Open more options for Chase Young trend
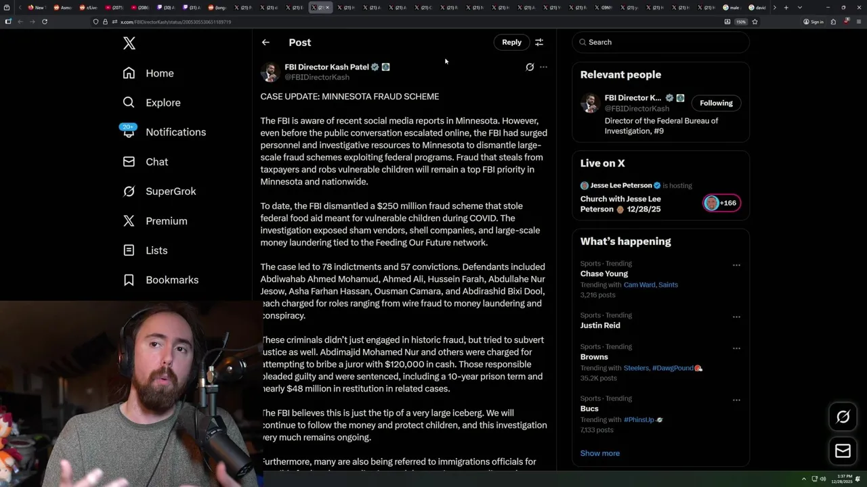The width and height of the screenshot is (867, 487). [x=736, y=265]
